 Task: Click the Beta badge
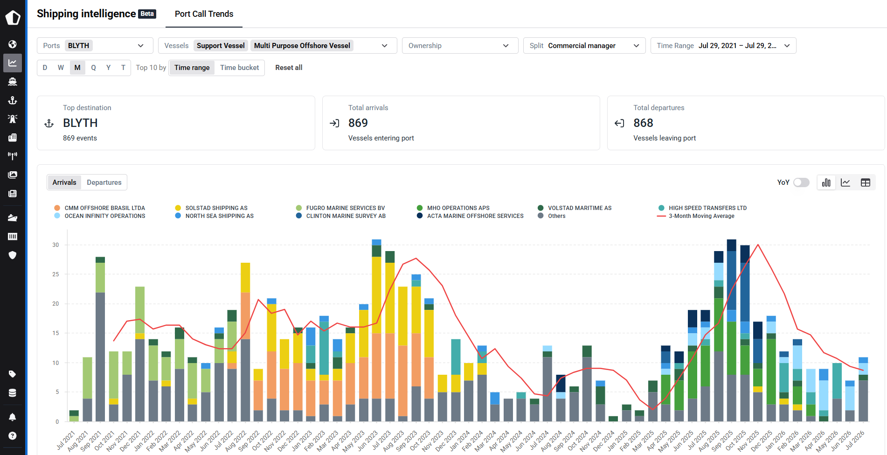pyautogui.click(x=147, y=14)
